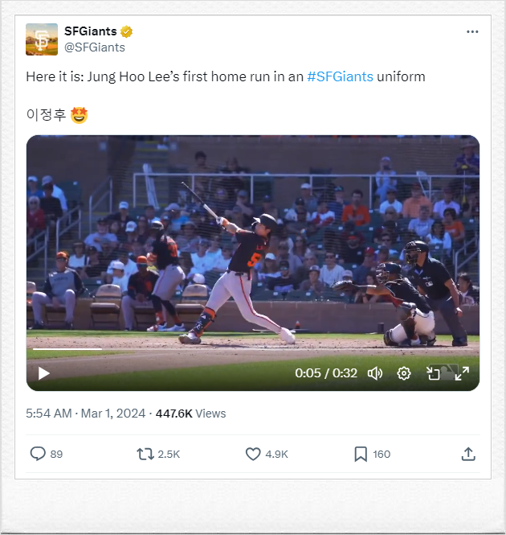Click the video progress bar

click(x=253, y=349)
